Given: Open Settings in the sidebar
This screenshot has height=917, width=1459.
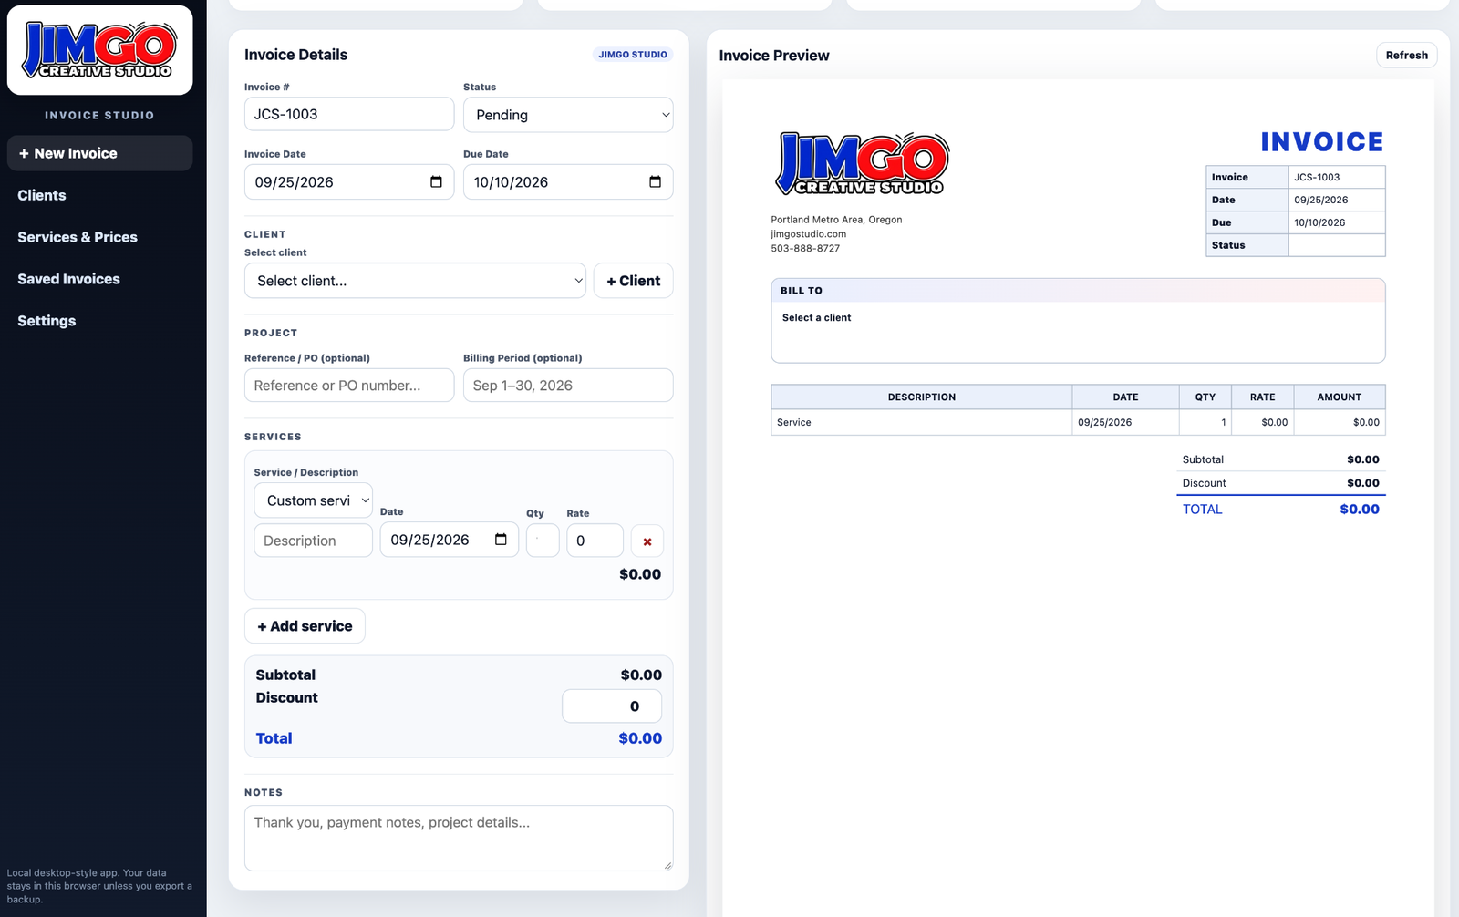Looking at the screenshot, I should [x=47, y=321].
